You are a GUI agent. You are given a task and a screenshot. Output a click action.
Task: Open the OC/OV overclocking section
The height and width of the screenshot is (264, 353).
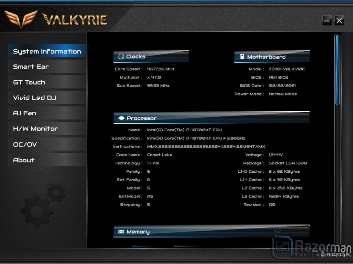click(x=47, y=144)
